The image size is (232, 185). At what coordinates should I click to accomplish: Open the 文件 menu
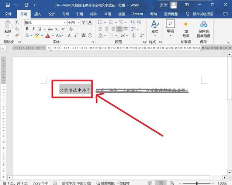[8, 14]
